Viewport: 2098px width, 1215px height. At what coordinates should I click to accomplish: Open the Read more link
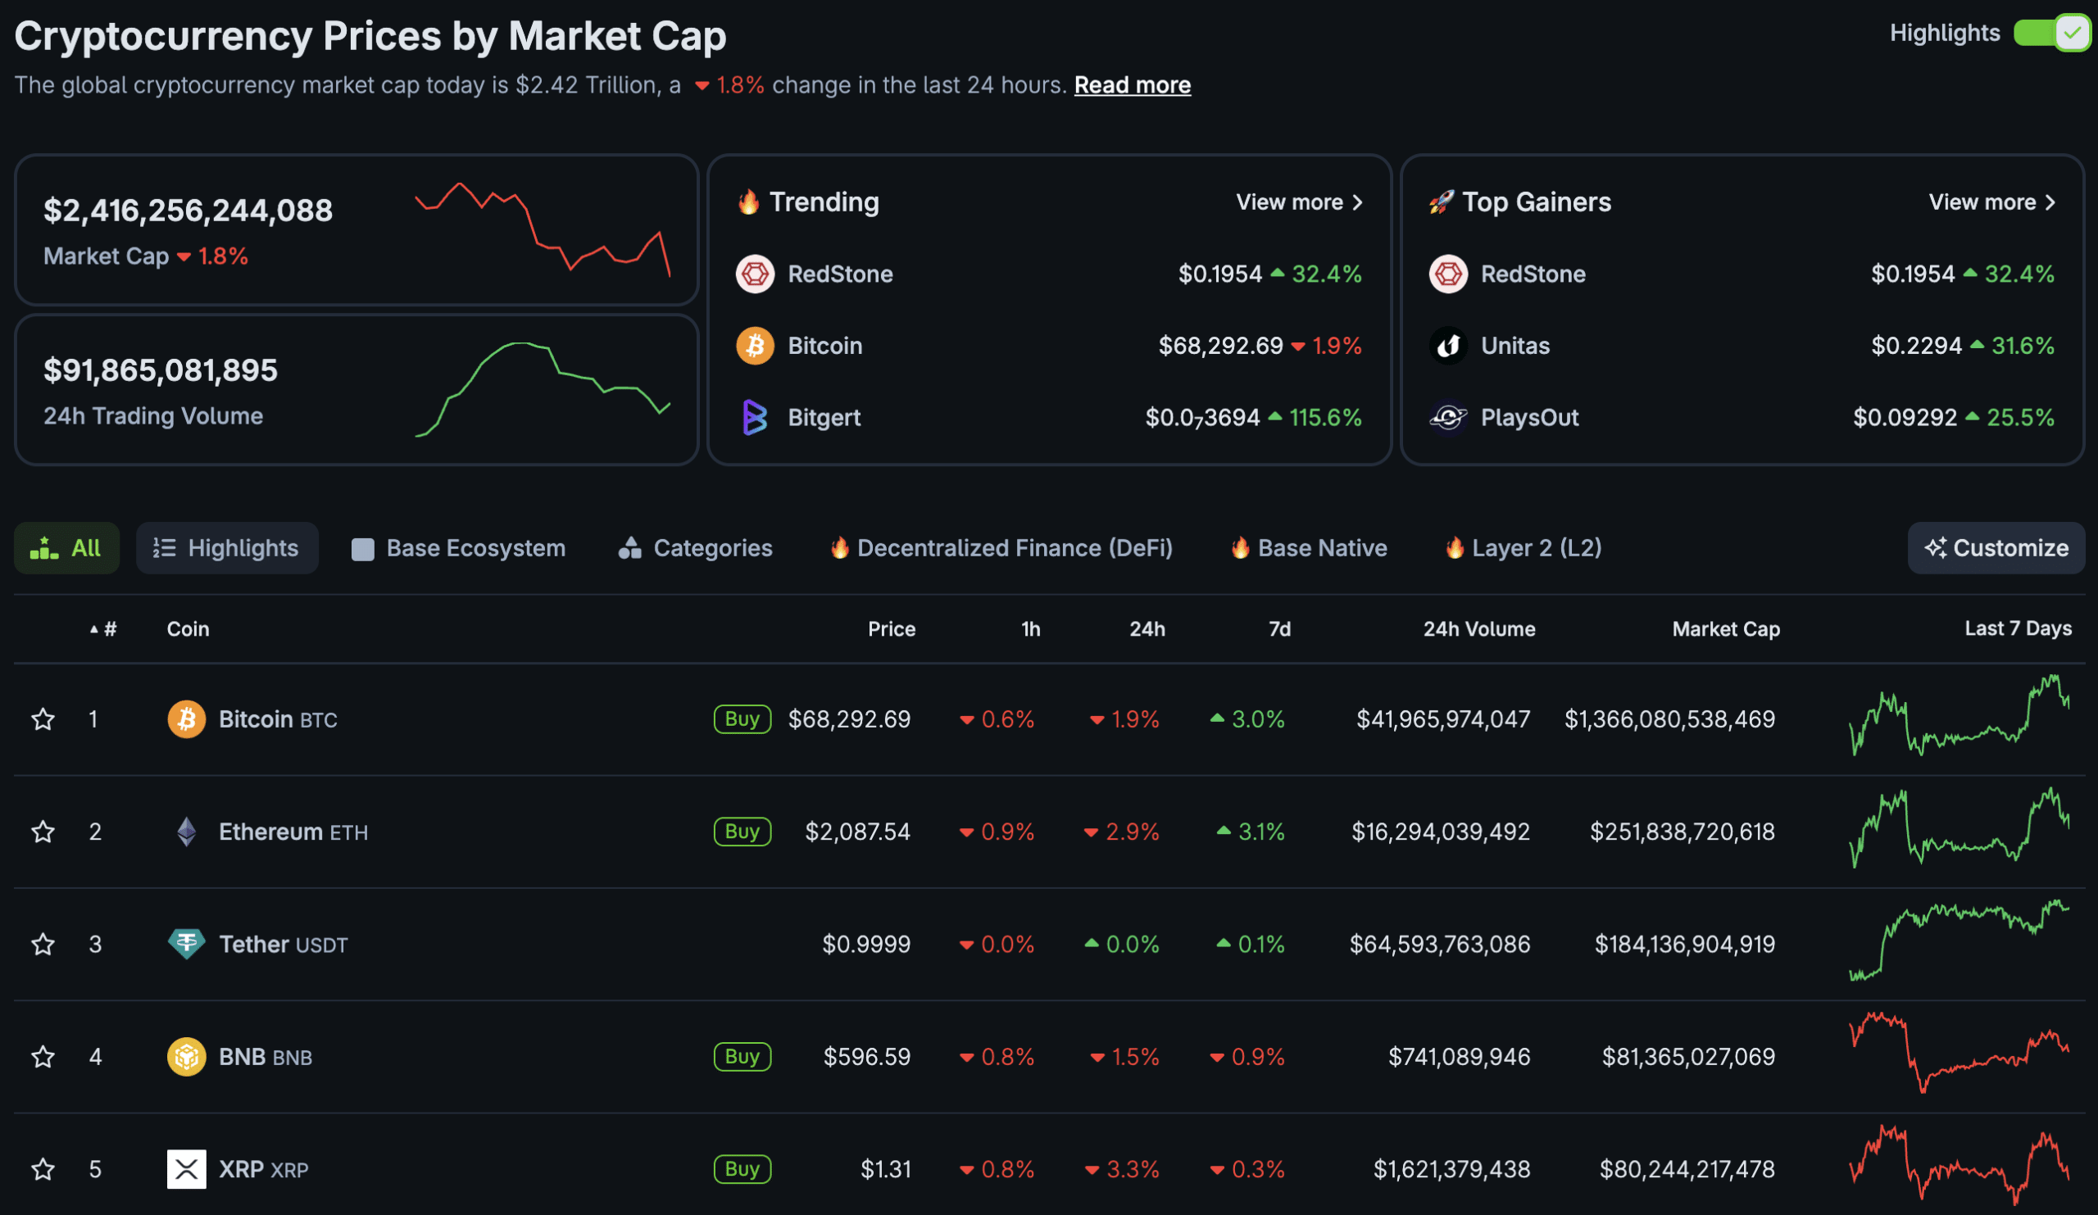[1133, 84]
